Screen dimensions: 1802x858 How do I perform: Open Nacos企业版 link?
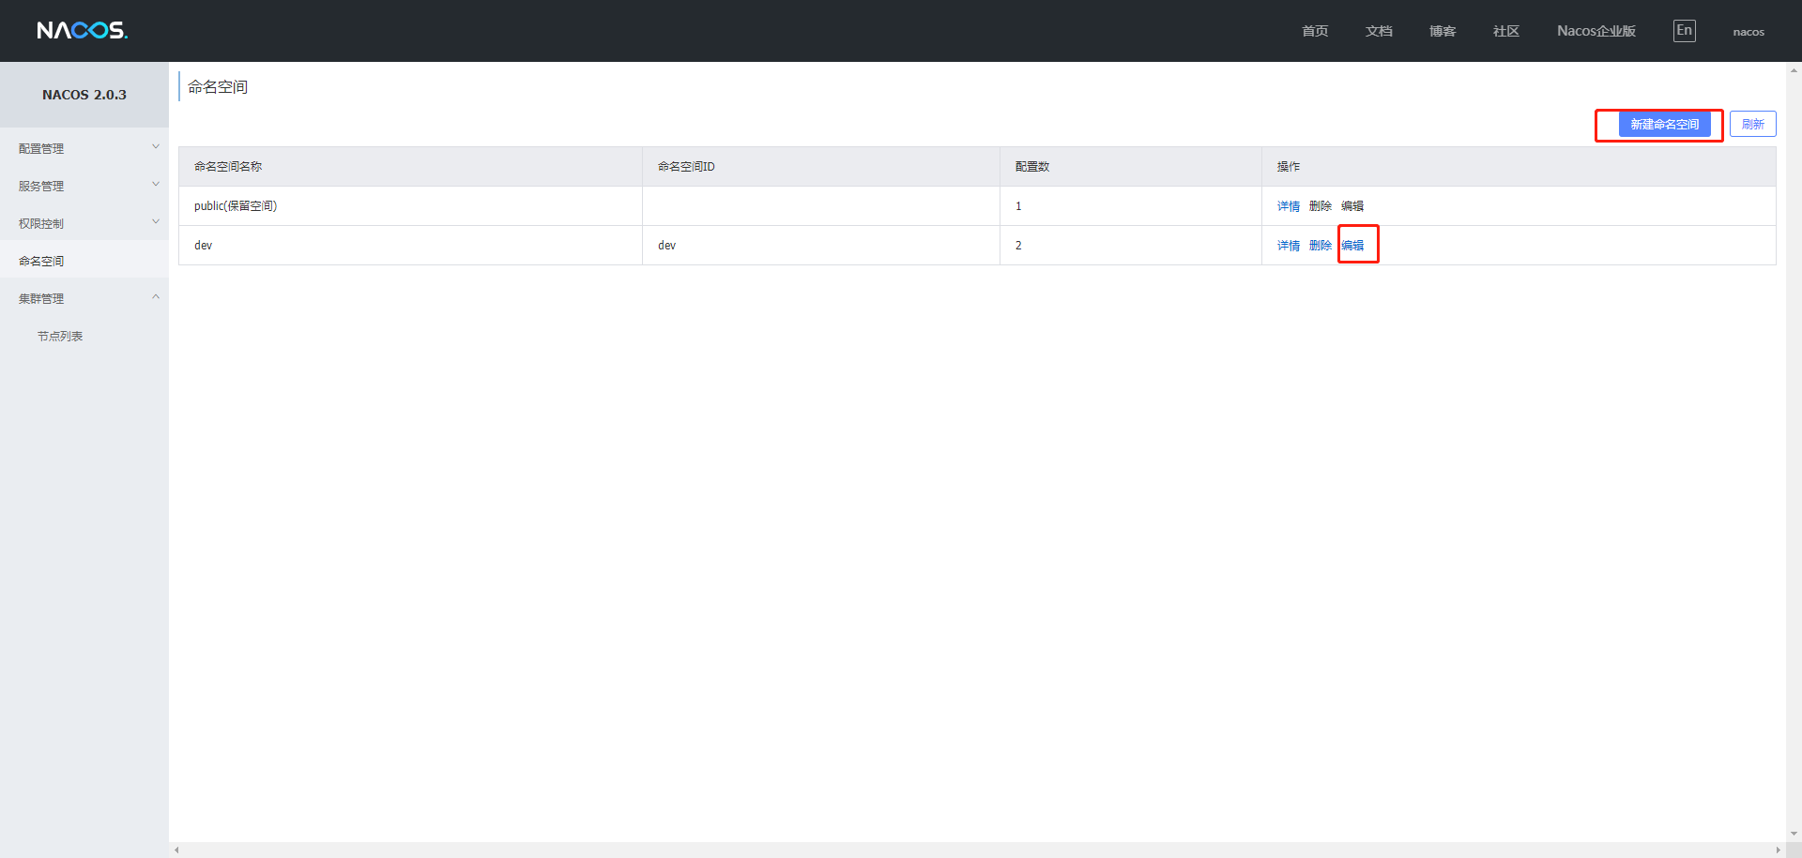(1596, 31)
